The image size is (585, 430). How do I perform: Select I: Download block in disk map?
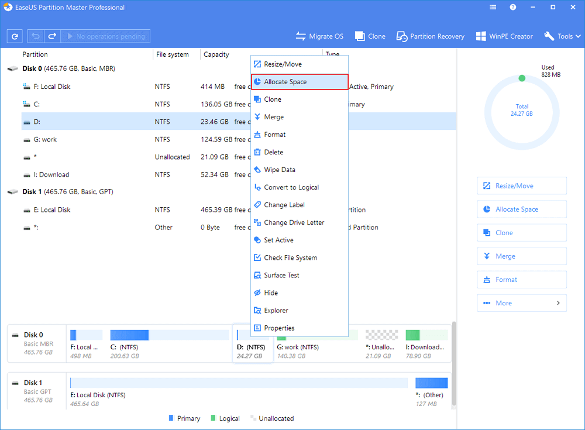[x=426, y=344]
